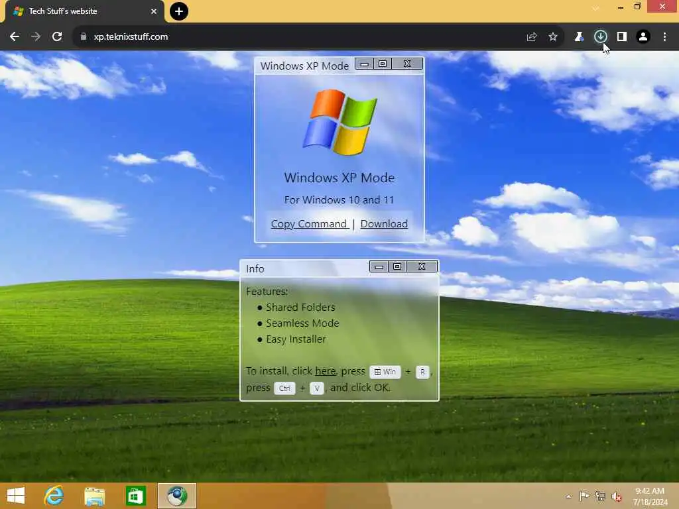
Task: Open the browser profile avatar
Action: pyautogui.click(x=643, y=37)
